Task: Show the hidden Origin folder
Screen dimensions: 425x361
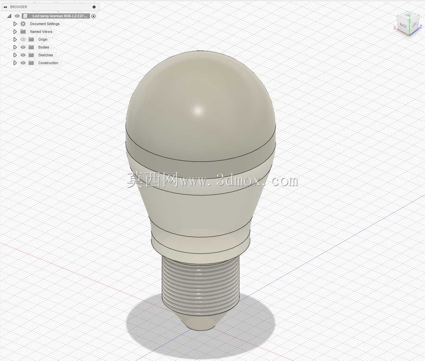Action: pyautogui.click(x=23, y=39)
